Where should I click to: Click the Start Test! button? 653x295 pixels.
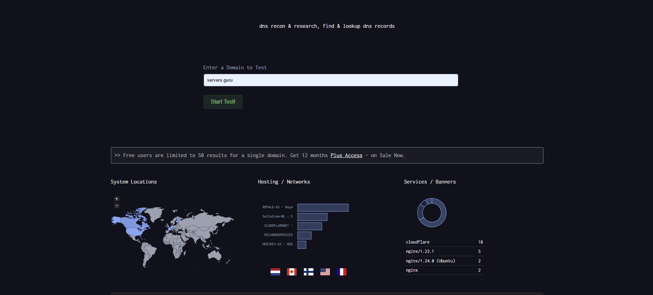click(x=223, y=102)
